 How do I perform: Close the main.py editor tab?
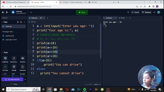[x=44, y=18]
